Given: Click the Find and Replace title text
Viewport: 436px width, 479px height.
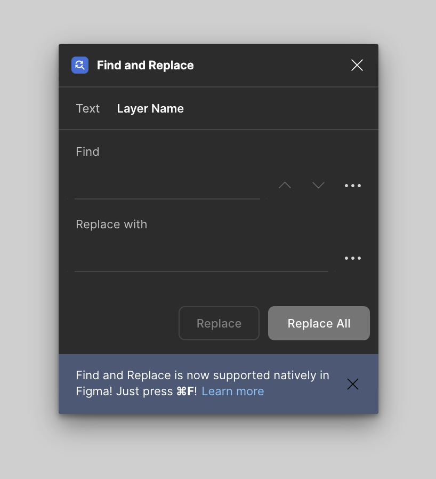Looking at the screenshot, I should tap(145, 65).
